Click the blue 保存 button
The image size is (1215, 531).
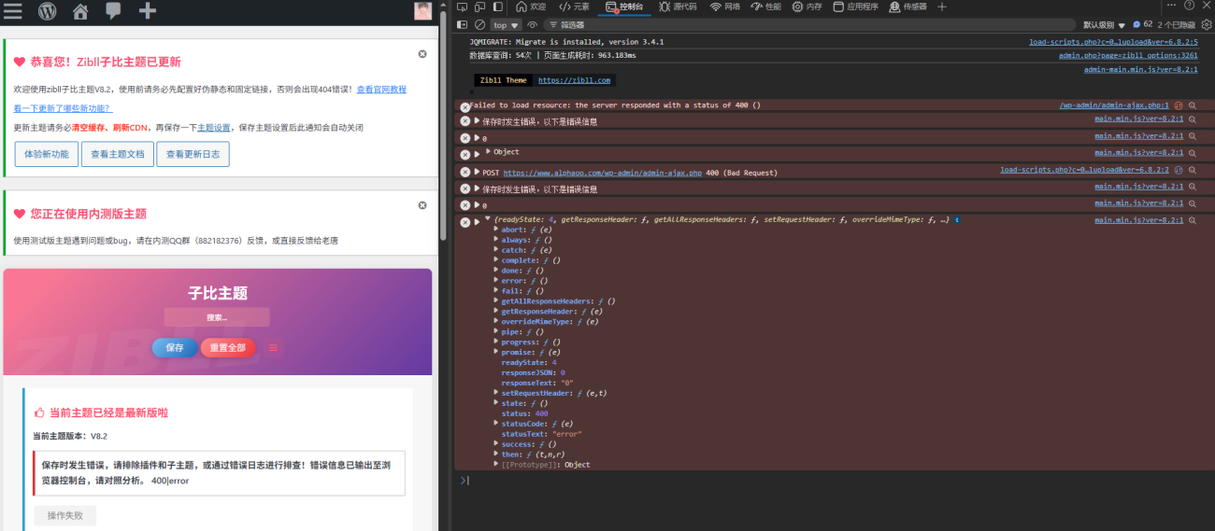tap(175, 347)
